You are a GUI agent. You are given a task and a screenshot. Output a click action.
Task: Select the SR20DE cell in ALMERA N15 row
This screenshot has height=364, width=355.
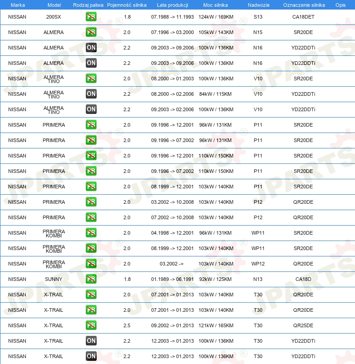[x=303, y=32]
